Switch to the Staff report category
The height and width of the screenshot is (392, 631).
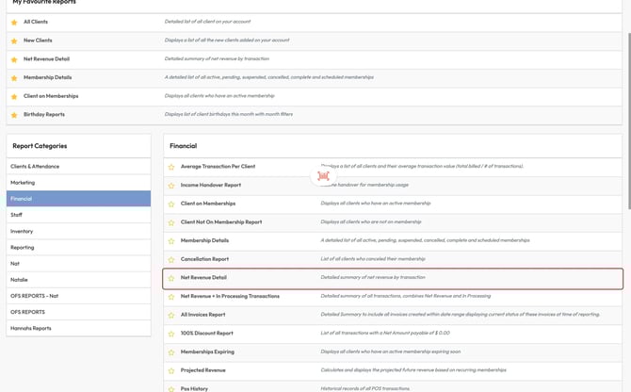coord(17,215)
